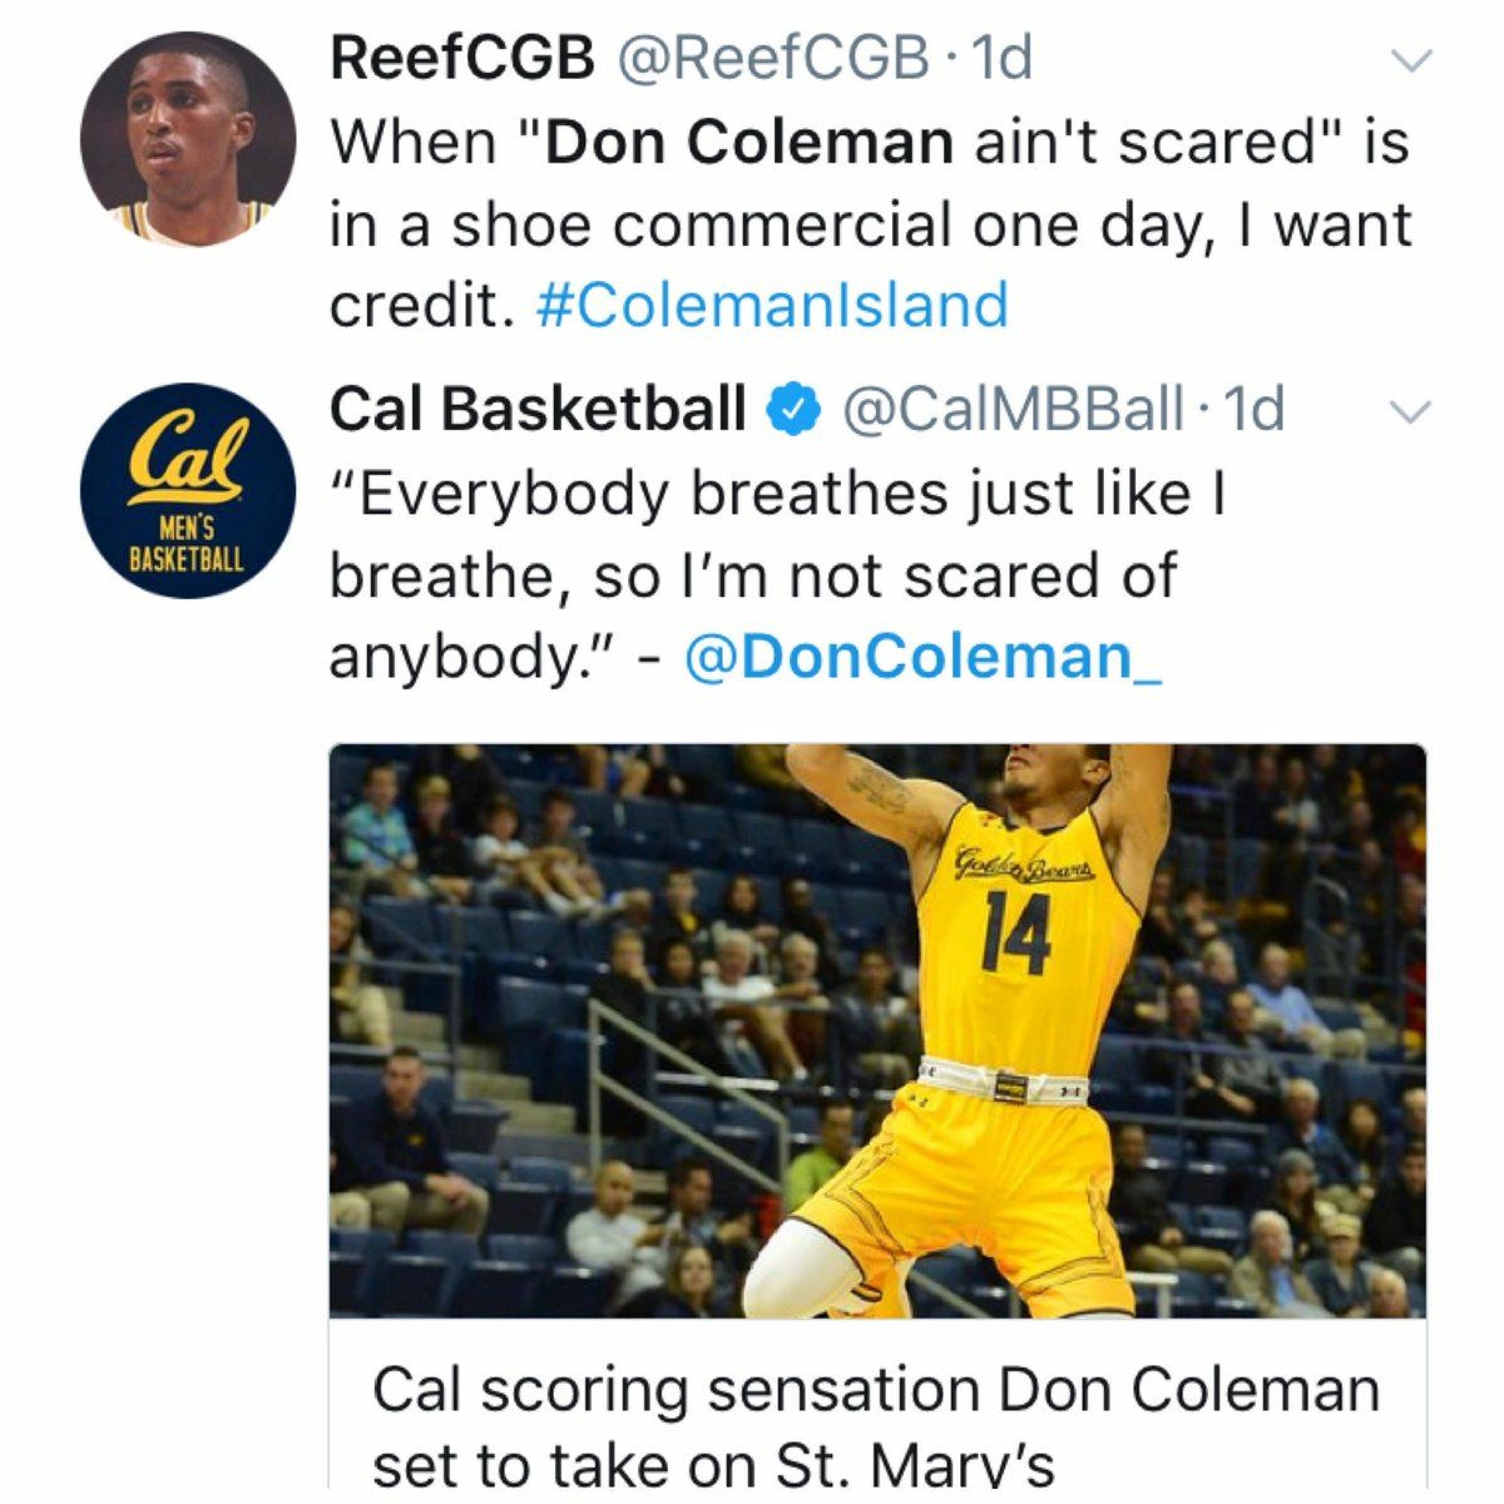
Task: Open the 1d timestamp on Cal Basketball's tweet
Action: (x=1254, y=409)
